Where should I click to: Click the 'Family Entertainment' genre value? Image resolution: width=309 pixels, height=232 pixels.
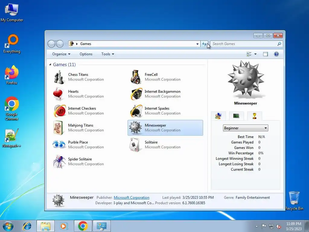point(253,198)
